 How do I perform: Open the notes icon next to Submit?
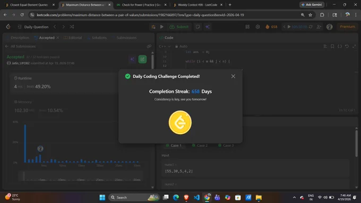click(198, 27)
